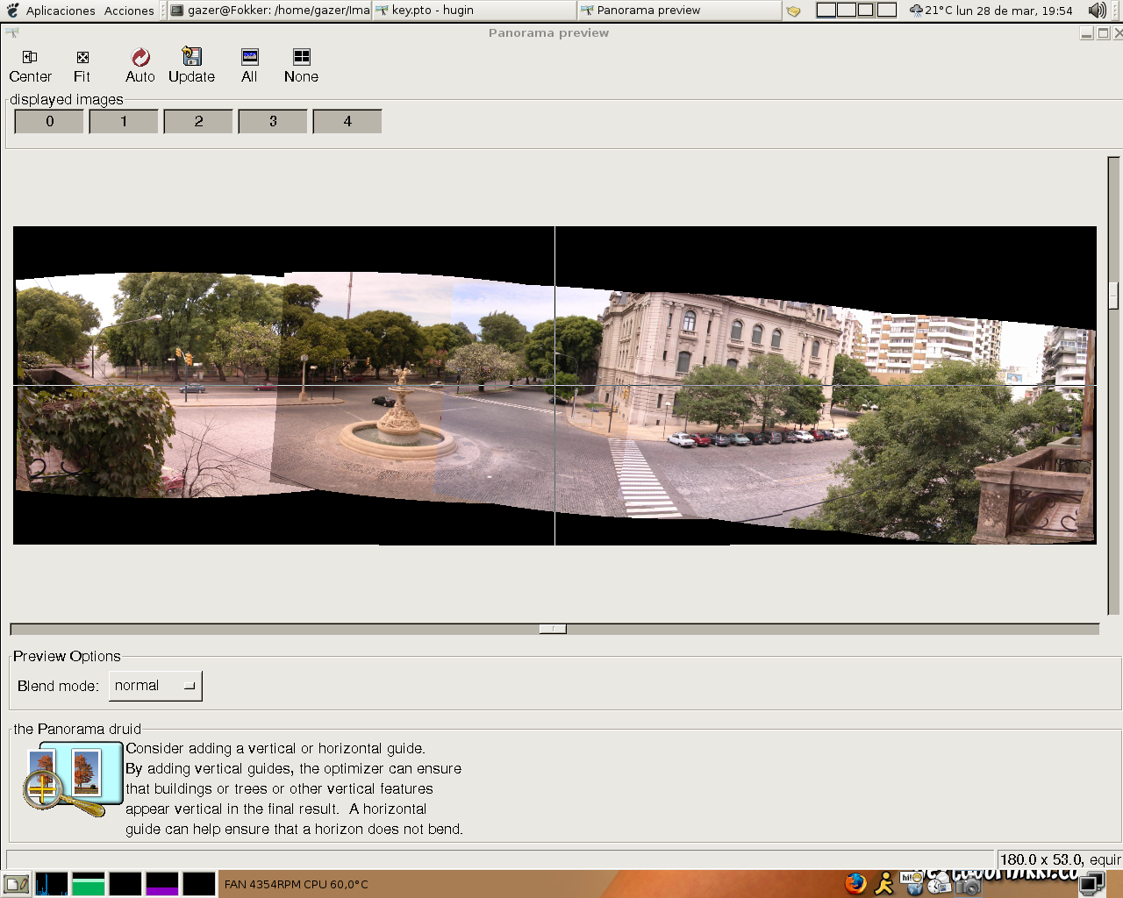Toggle display of image 2

198,121
